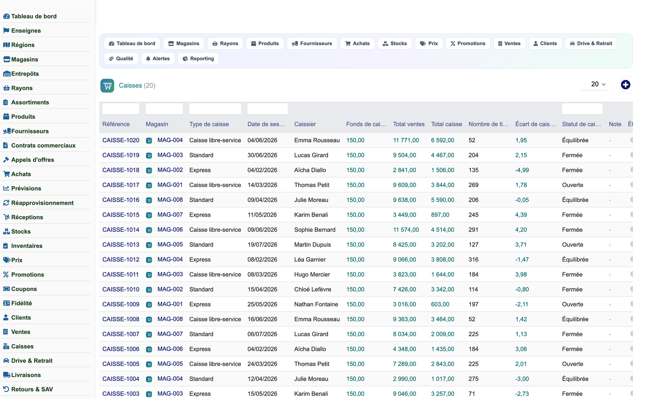645x399 pixels.
Task: Select Ventes in the left sidebar
Action: 21,332
